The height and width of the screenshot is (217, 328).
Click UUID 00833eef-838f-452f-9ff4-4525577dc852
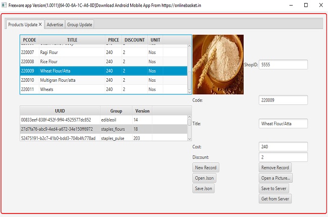[56, 120]
